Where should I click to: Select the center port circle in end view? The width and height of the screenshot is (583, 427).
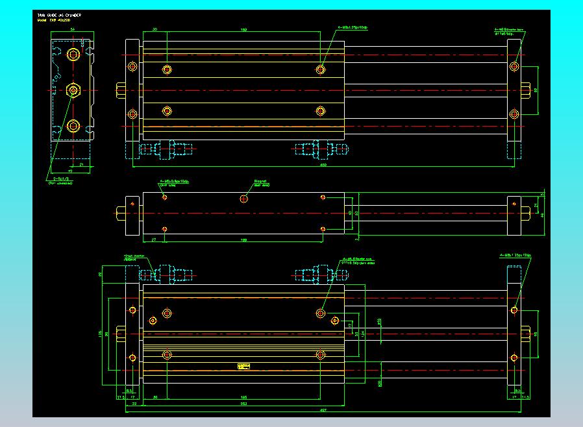tap(73, 90)
